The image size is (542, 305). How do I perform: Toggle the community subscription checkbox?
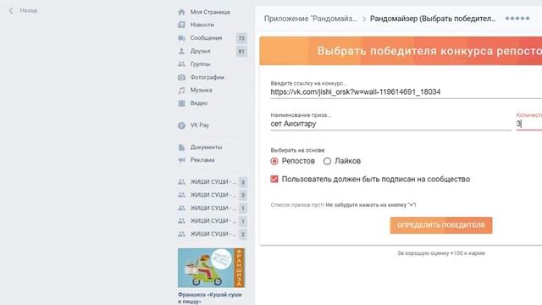pos(274,179)
